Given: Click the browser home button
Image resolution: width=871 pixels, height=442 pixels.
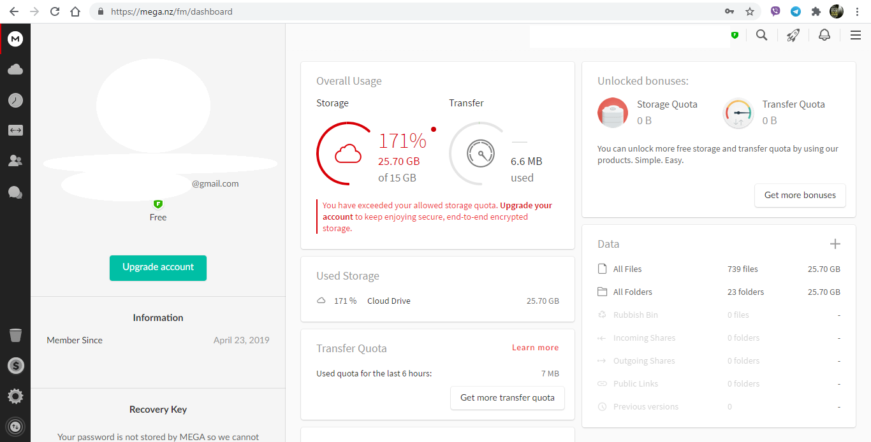Looking at the screenshot, I should click(75, 11).
